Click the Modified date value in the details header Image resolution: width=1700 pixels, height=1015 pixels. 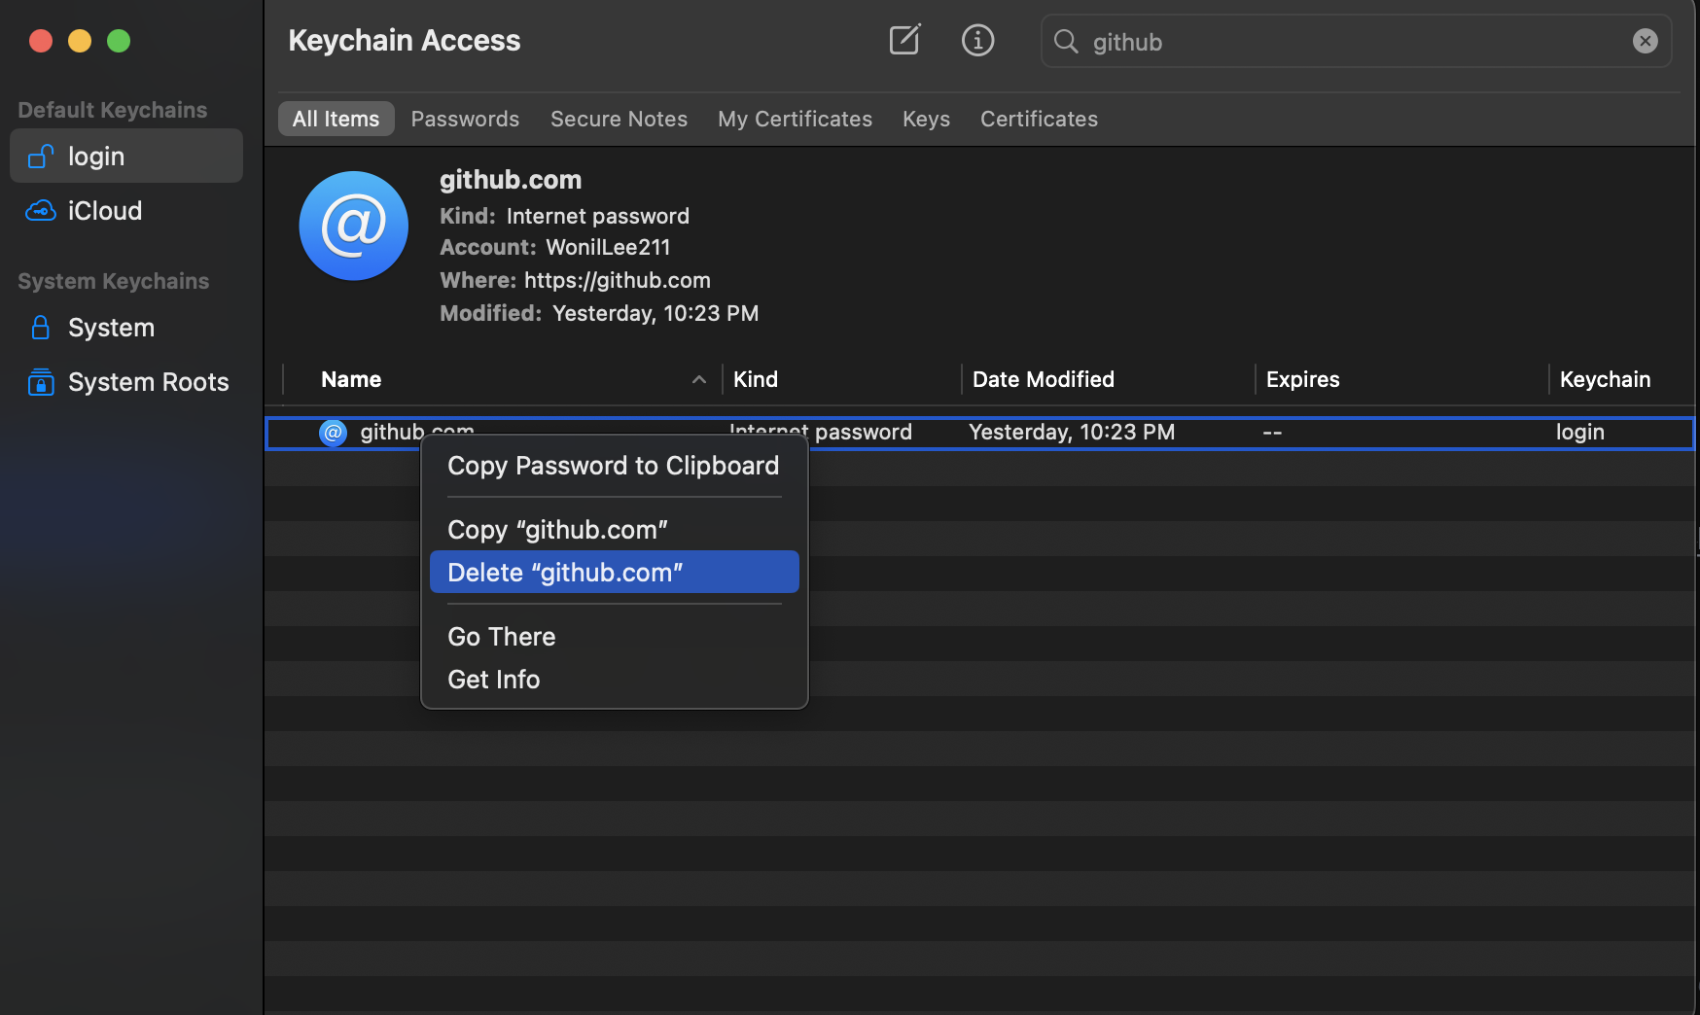(655, 313)
